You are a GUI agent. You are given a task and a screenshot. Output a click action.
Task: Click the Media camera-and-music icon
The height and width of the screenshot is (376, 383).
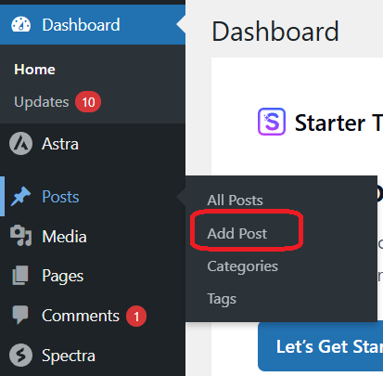pyautogui.click(x=20, y=236)
